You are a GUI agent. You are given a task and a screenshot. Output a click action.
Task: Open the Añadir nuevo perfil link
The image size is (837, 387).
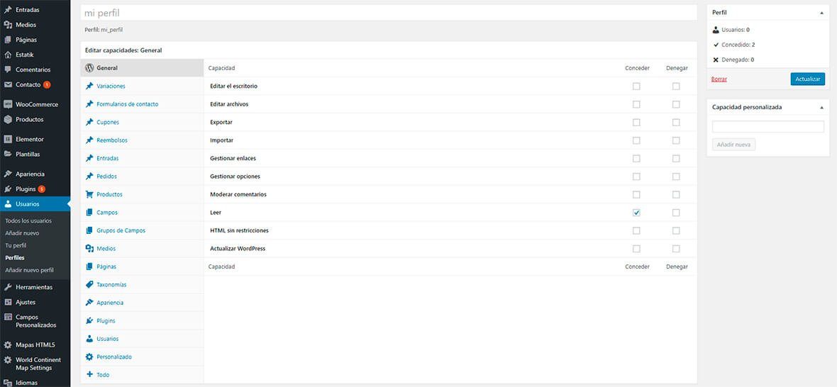pyautogui.click(x=29, y=270)
